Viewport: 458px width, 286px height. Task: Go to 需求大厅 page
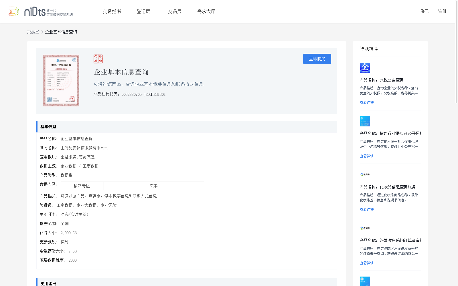[x=206, y=11]
